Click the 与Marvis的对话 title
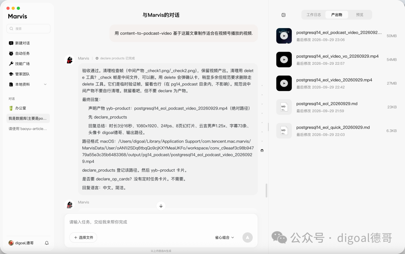 pyautogui.click(x=161, y=15)
